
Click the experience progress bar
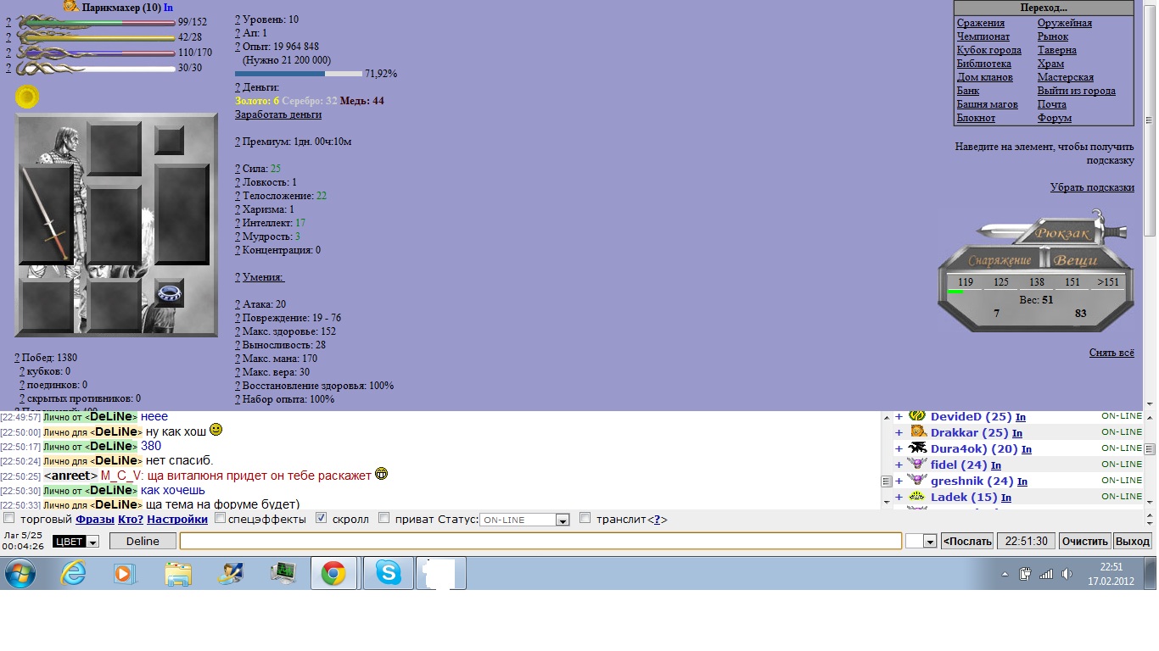coord(299,74)
